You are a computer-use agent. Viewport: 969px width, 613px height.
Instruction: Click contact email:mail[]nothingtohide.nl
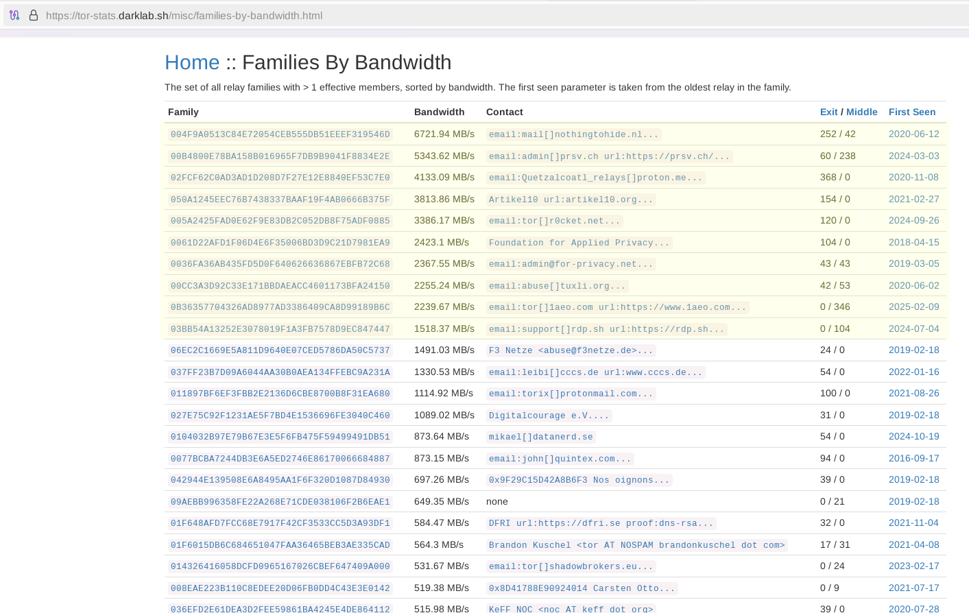coord(574,134)
